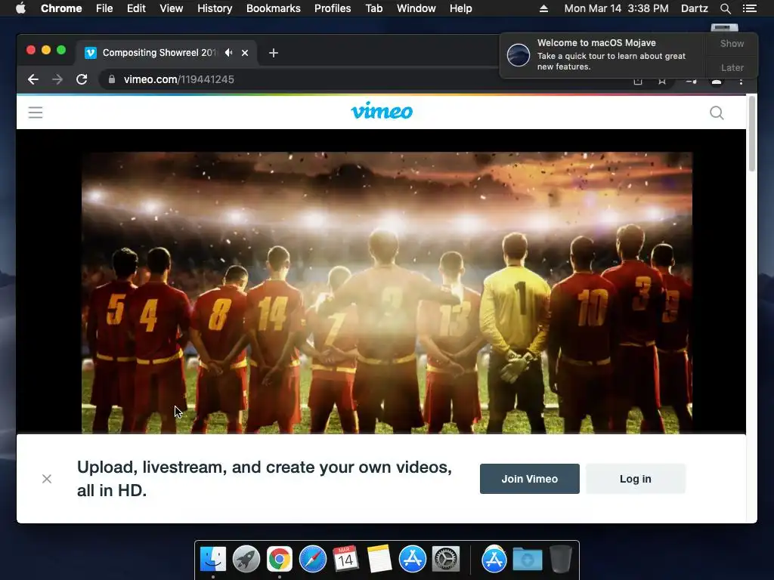Open the History menu
This screenshot has width=774, height=580.
point(215,8)
